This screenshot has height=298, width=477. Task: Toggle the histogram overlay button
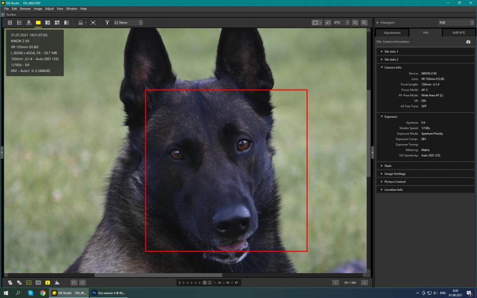(x=57, y=282)
